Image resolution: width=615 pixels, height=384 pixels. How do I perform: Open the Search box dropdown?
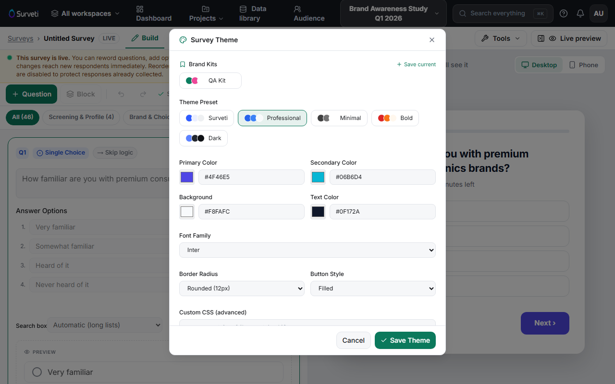(105, 325)
